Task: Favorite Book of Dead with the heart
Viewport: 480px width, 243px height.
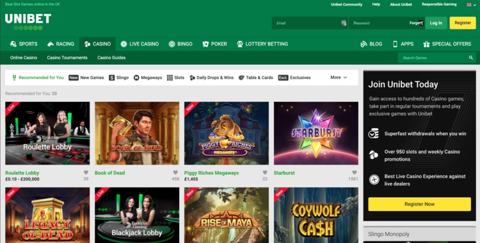Action: (x=175, y=173)
